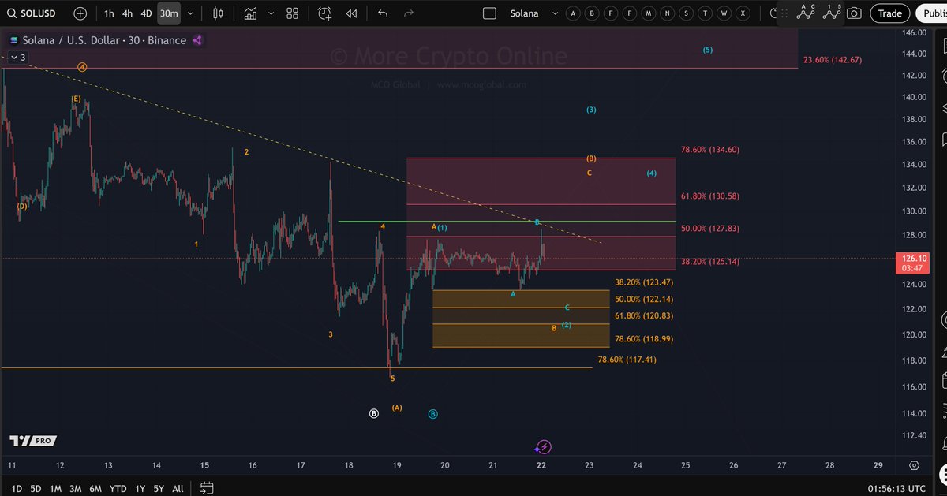Click the 78.60% (134.60) Fibonacci label

tap(709, 149)
